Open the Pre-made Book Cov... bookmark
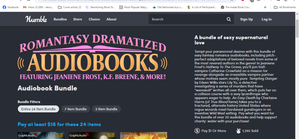299x139 pixels. coord(236,7)
